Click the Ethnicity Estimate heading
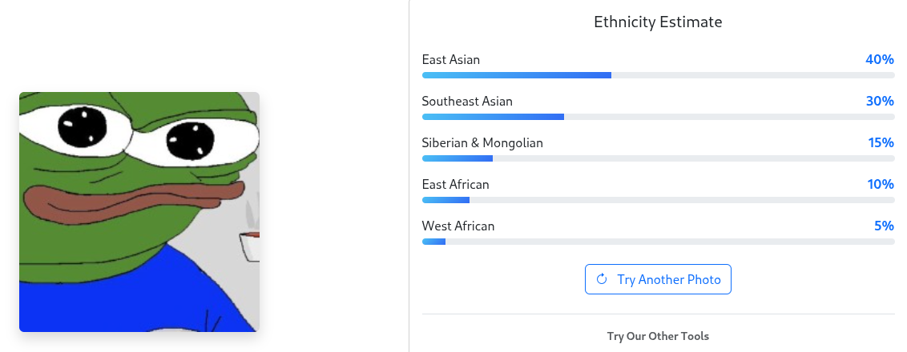Screen dimensions: 907x352 (x=658, y=22)
